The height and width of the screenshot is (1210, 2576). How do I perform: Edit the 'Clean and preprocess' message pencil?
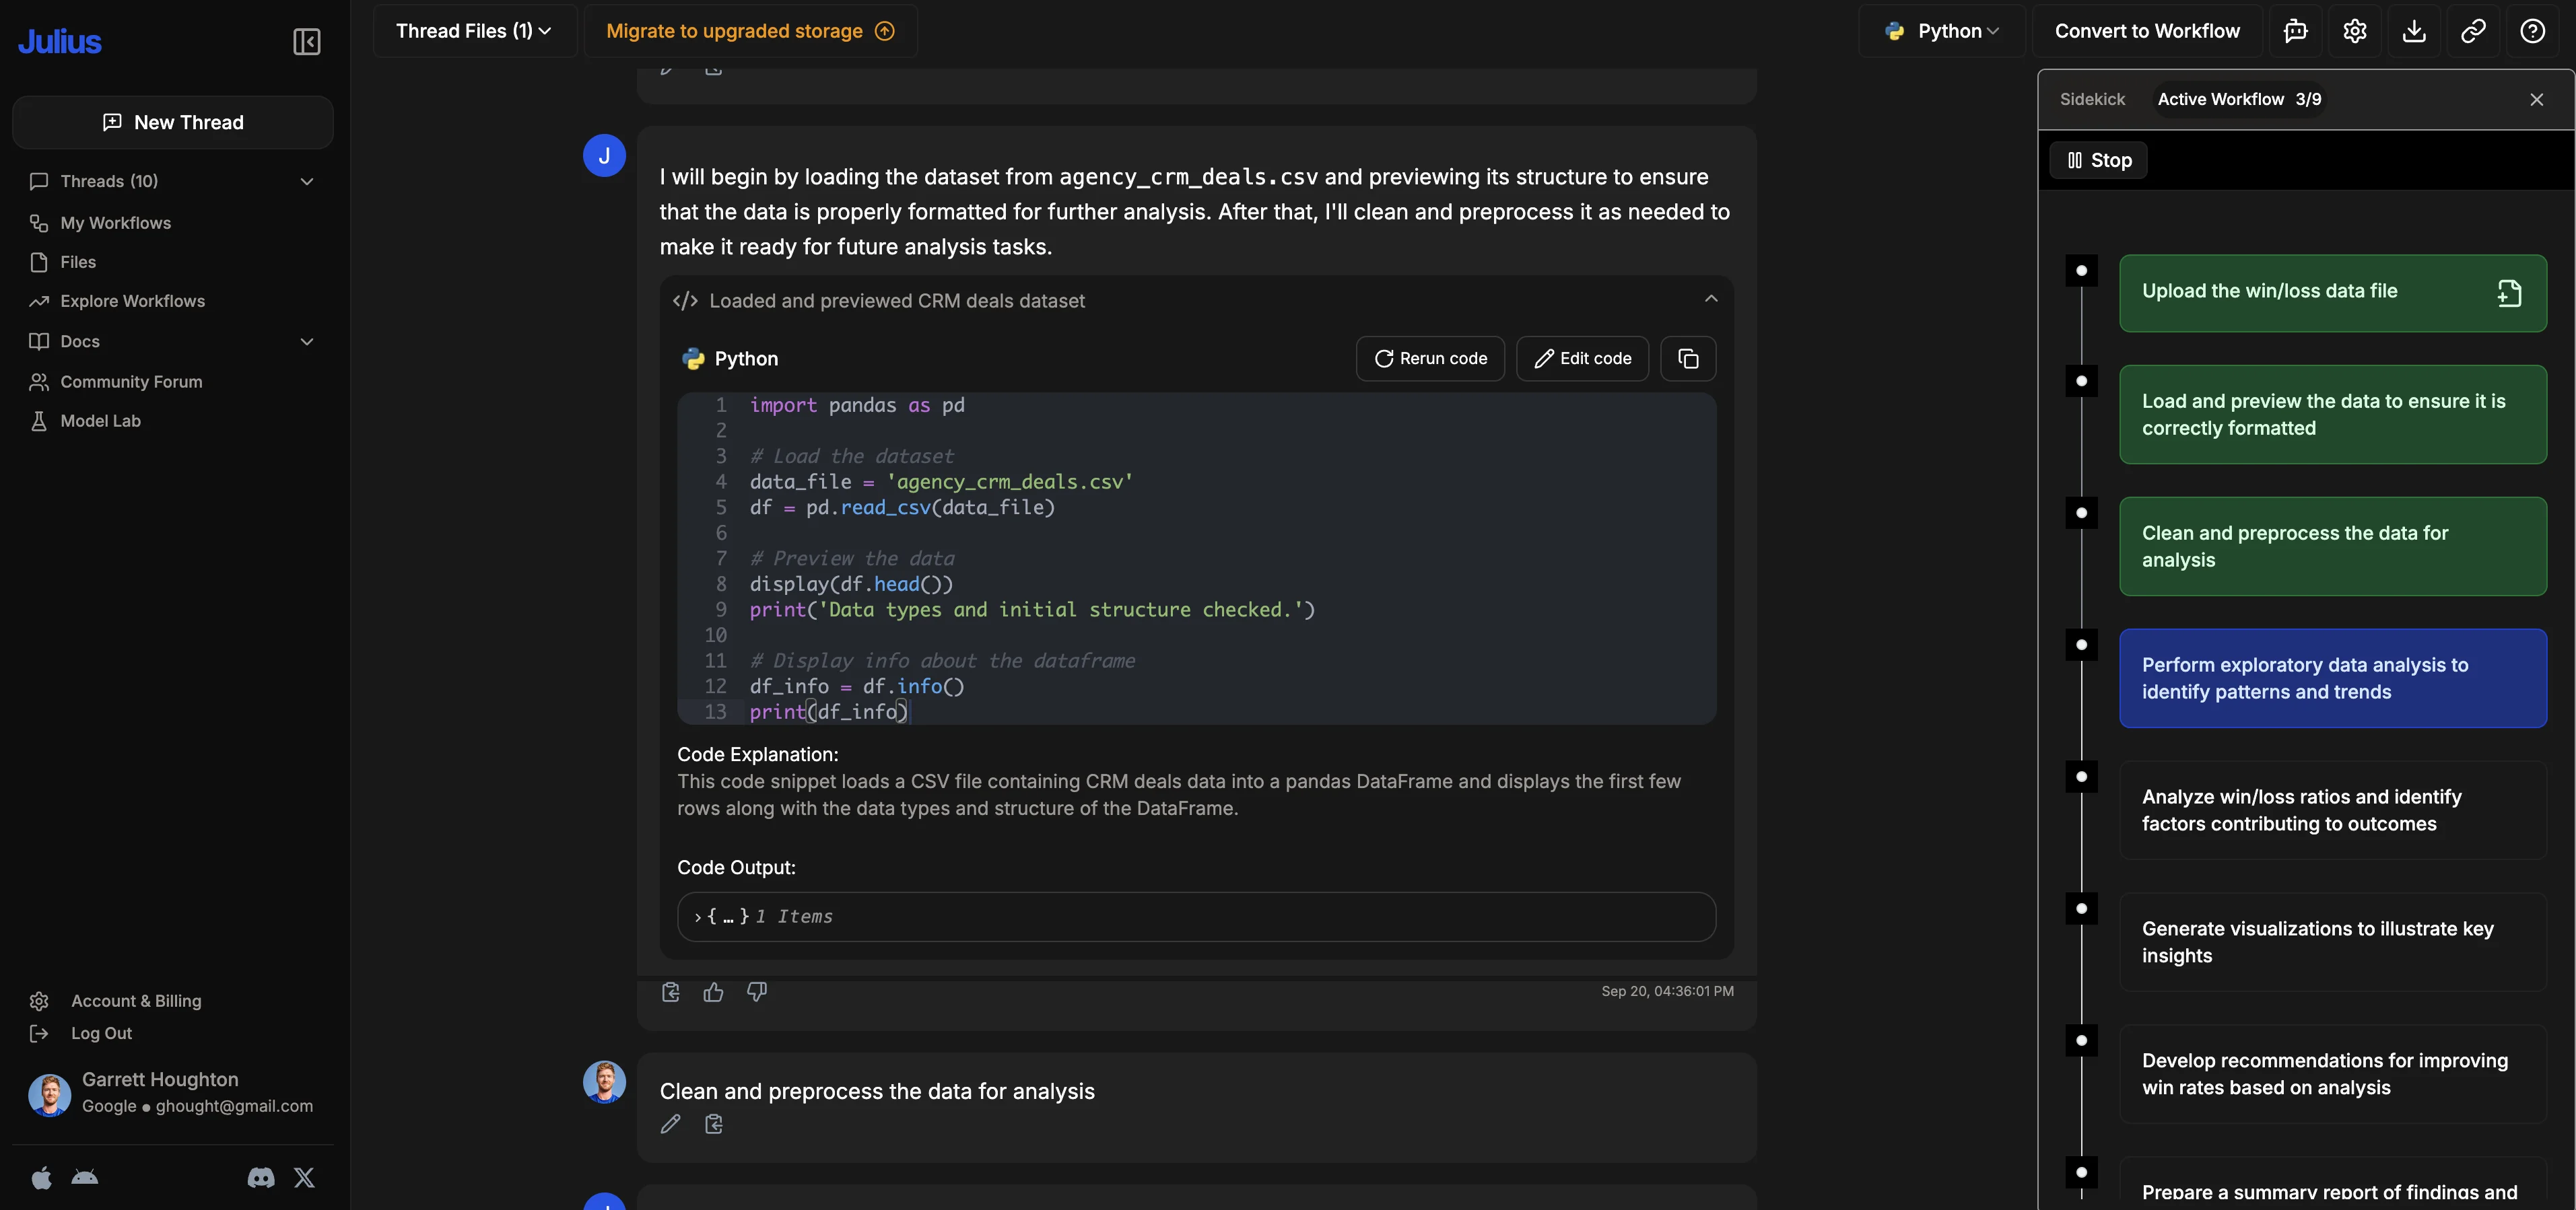coord(670,1124)
